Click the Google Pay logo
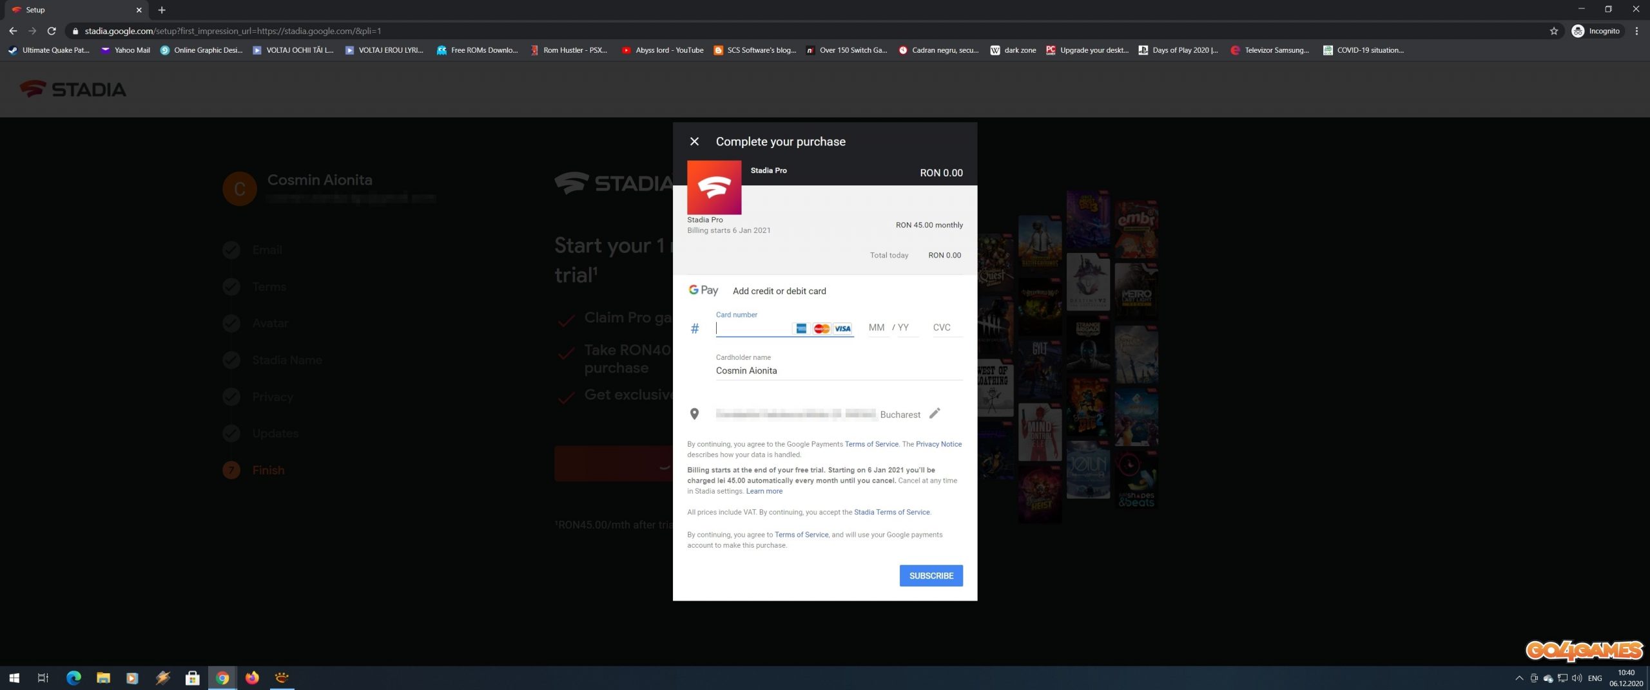This screenshot has height=690, width=1650. pos(703,290)
